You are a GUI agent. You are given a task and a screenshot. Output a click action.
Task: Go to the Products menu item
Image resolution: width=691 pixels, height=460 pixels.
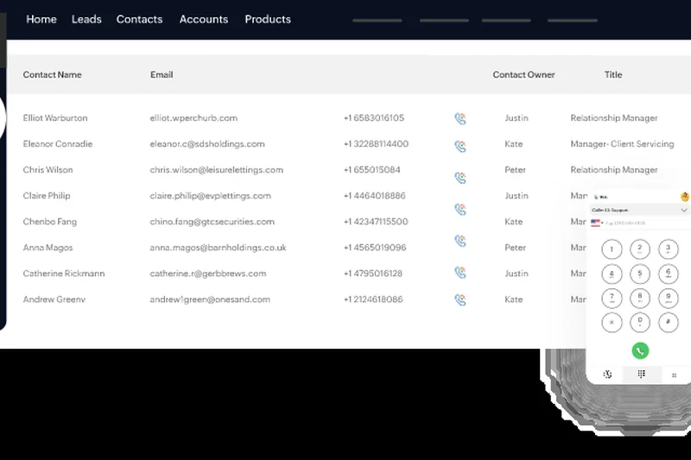[268, 19]
